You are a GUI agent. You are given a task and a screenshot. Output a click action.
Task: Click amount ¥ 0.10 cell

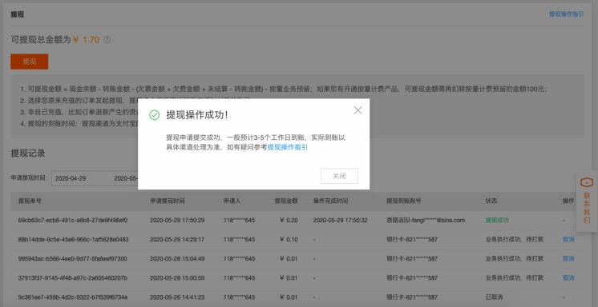(289, 239)
